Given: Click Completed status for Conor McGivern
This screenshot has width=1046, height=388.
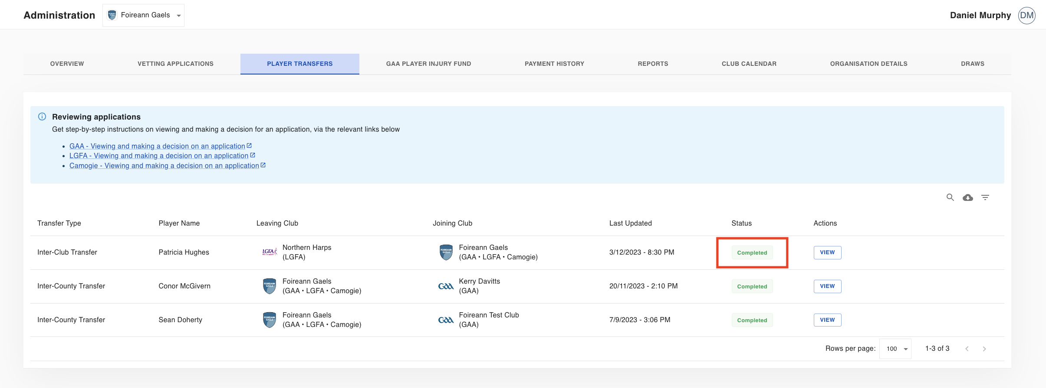Looking at the screenshot, I should (x=752, y=286).
